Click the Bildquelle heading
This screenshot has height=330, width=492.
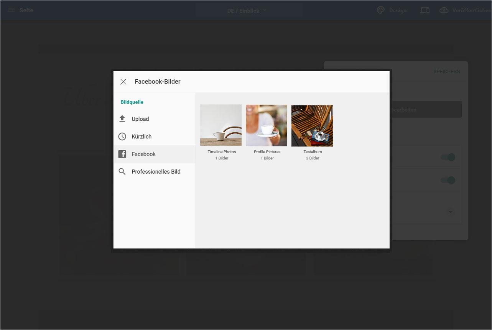(x=132, y=102)
